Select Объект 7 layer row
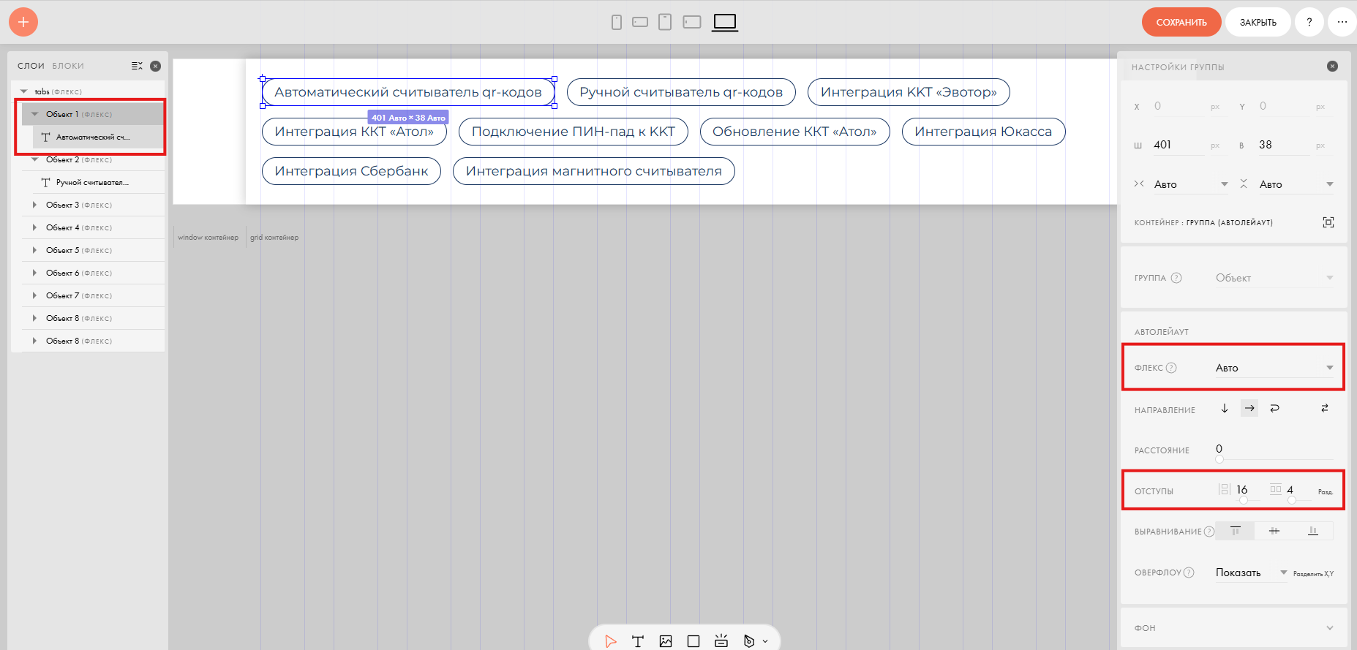1357x650 pixels. (93, 295)
